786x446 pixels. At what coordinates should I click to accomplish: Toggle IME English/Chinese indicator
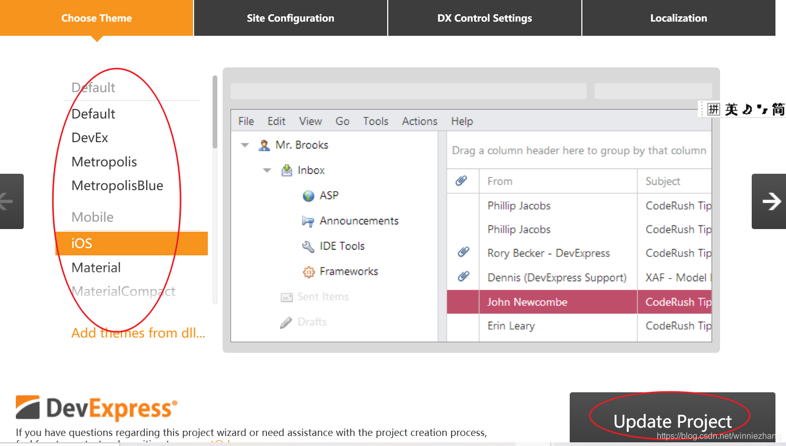pos(731,109)
